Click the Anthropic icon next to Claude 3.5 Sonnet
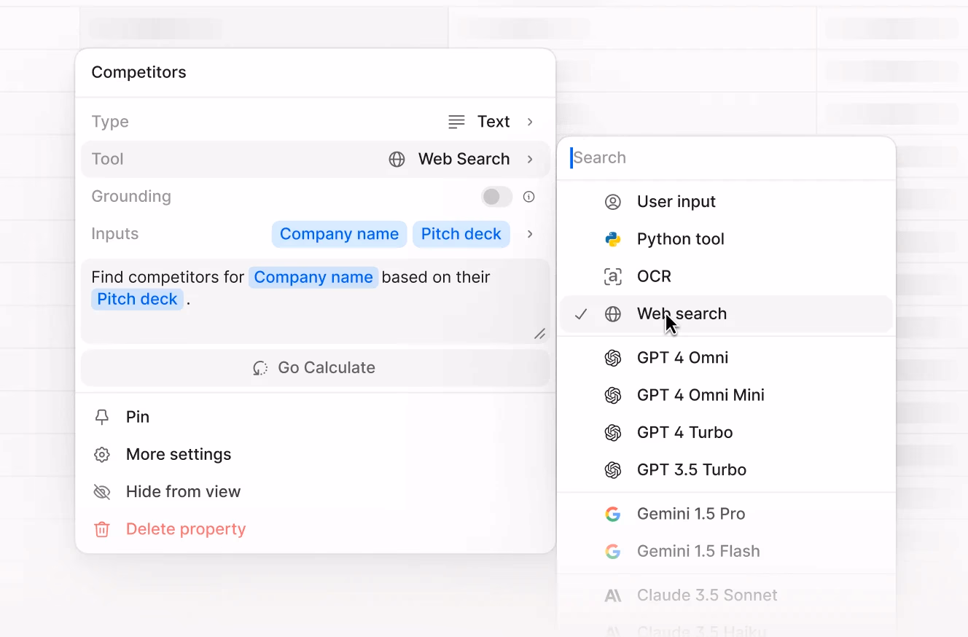The image size is (968, 637). coord(613,595)
